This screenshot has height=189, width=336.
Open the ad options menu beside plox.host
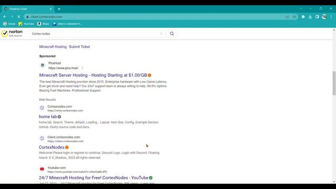[82, 68]
